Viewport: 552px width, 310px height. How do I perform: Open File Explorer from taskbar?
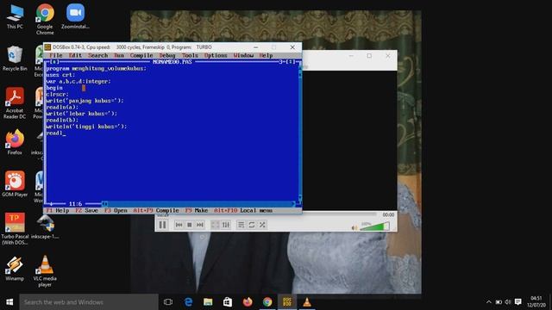208,302
